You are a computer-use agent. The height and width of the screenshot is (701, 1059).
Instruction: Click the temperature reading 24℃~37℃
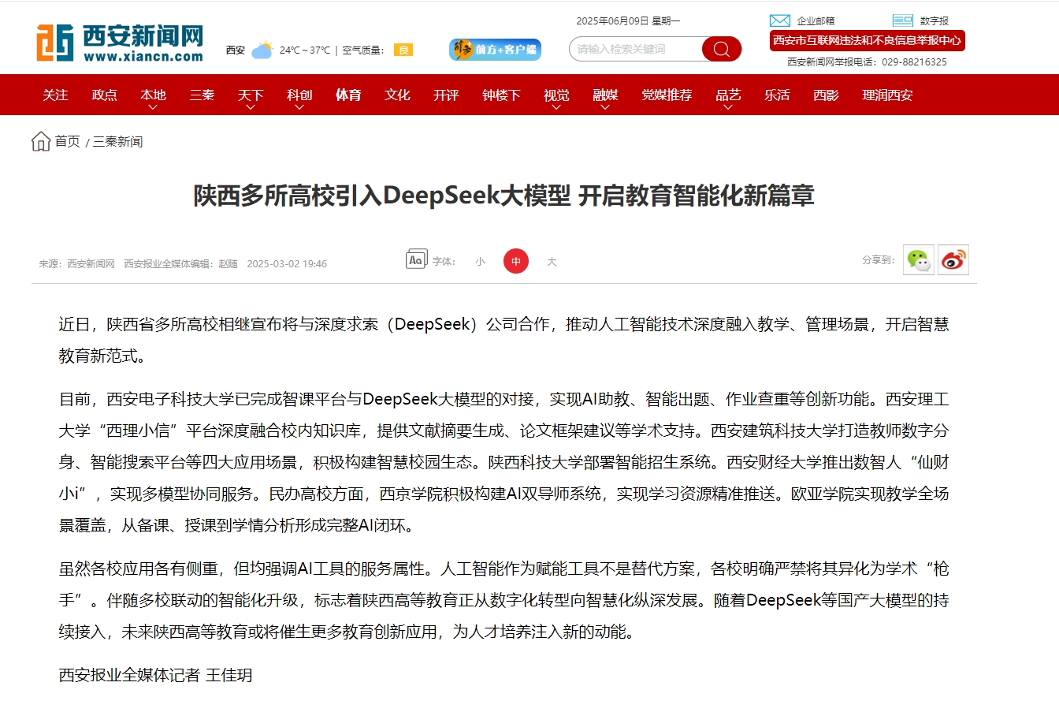coord(305,50)
